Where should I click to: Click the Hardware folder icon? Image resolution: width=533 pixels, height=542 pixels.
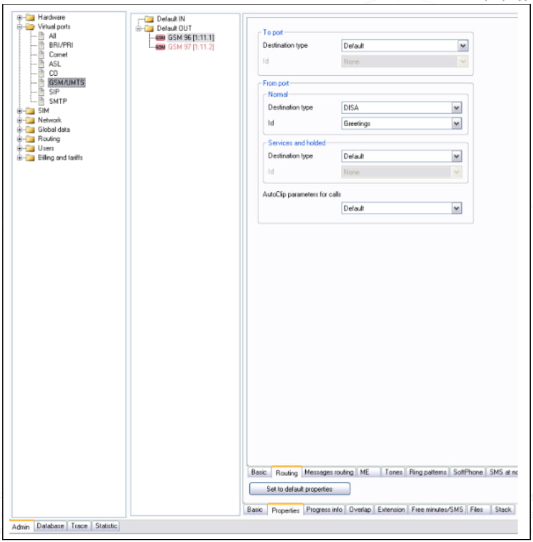point(31,18)
